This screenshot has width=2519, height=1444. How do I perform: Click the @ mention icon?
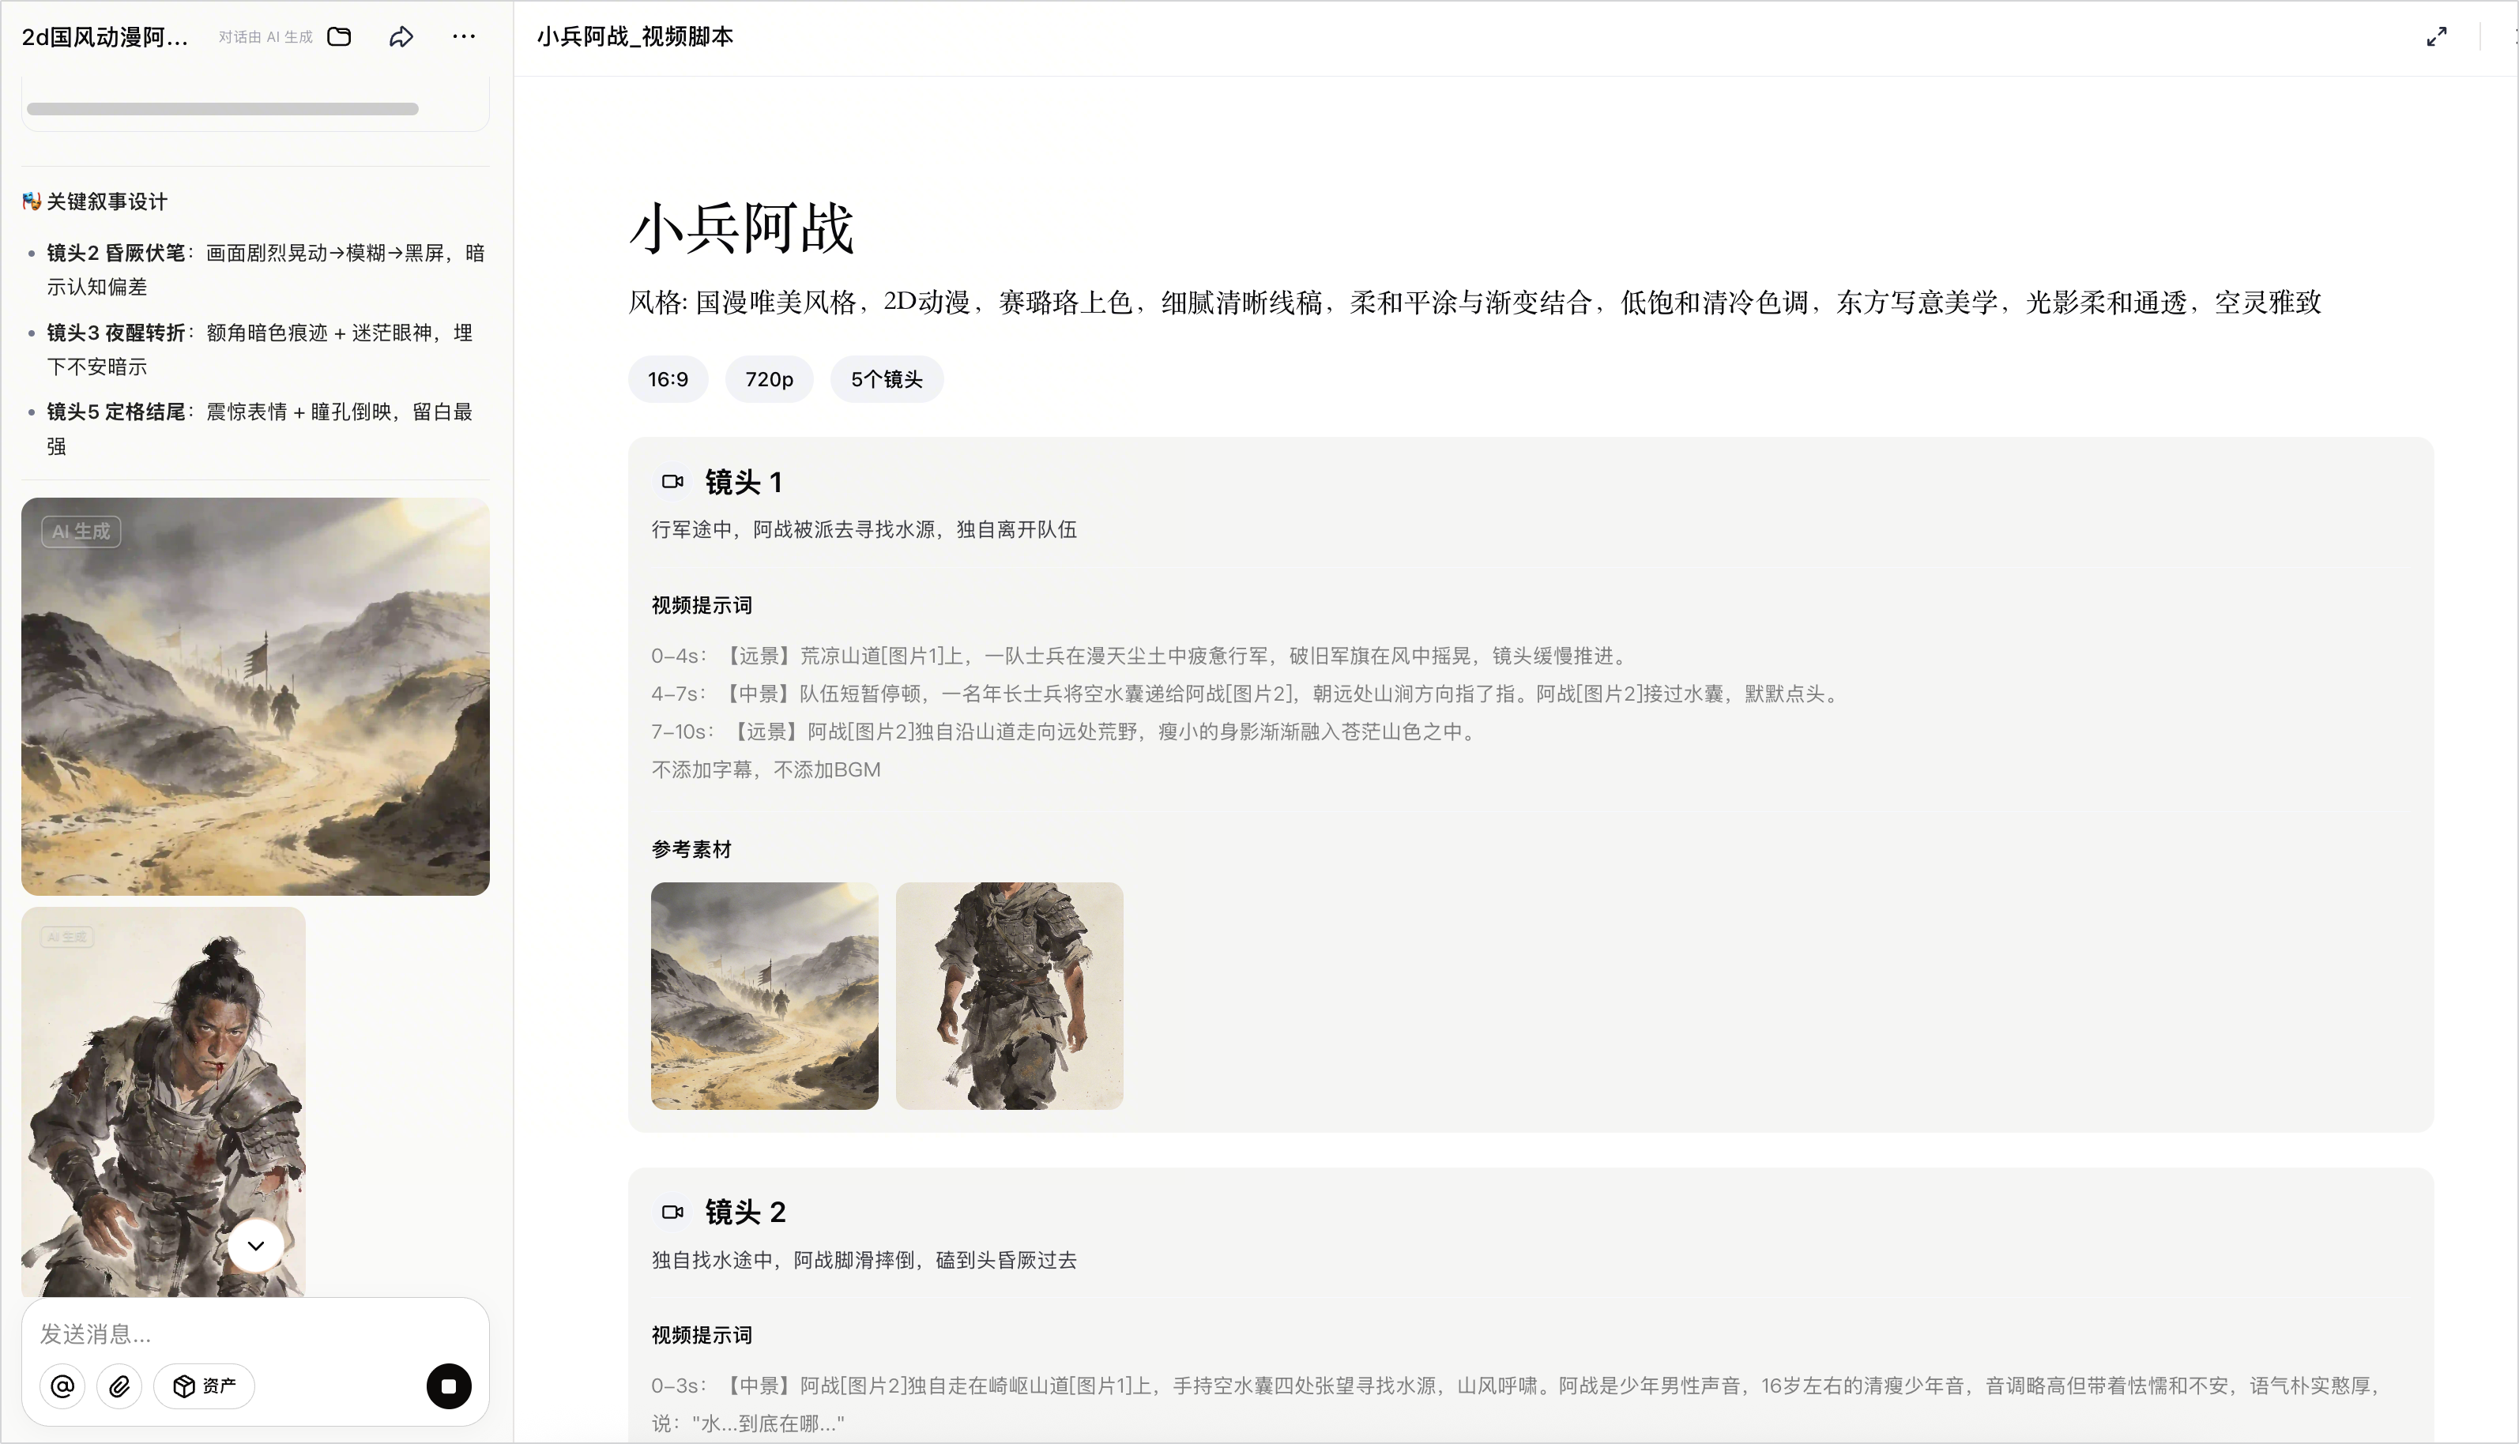pyautogui.click(x=62, y=1386)
